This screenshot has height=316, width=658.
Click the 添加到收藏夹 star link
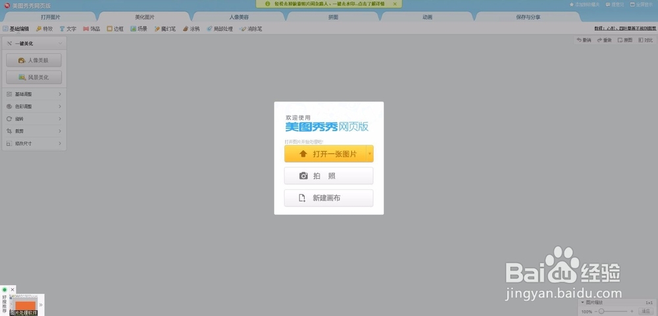pos(584,5)
